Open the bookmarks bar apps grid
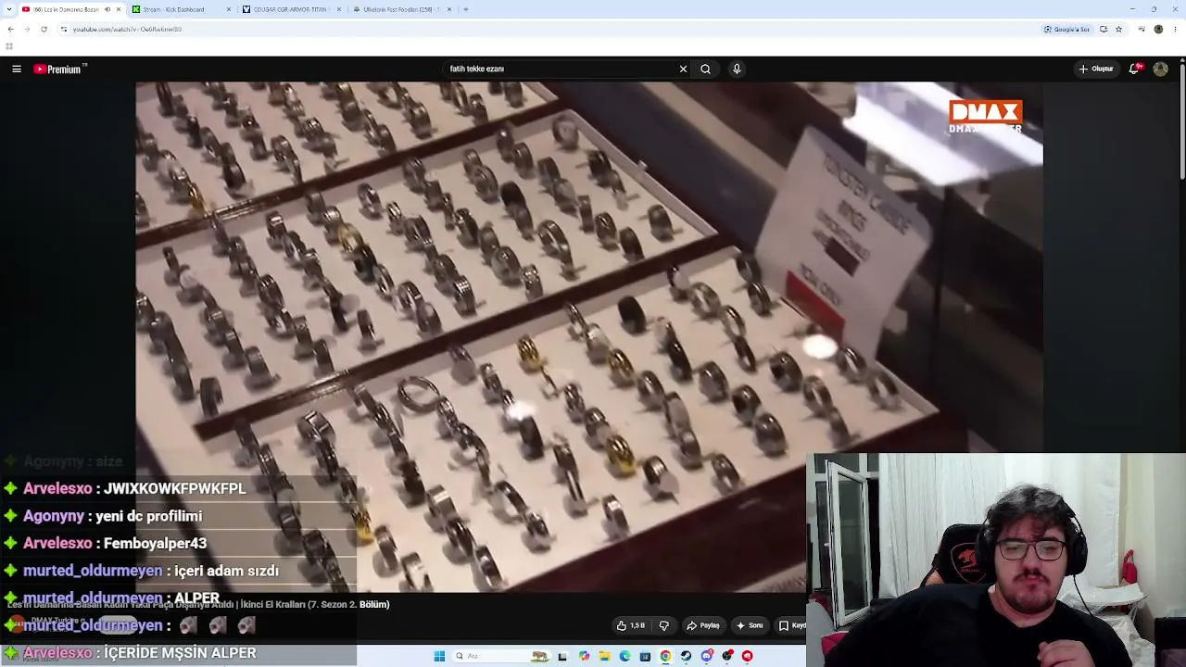1186x667 pixels. (9, 45)
